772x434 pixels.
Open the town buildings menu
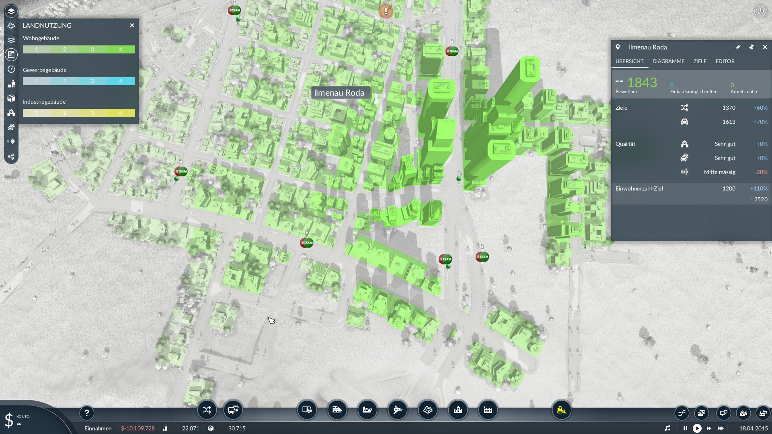coord(458,410)
